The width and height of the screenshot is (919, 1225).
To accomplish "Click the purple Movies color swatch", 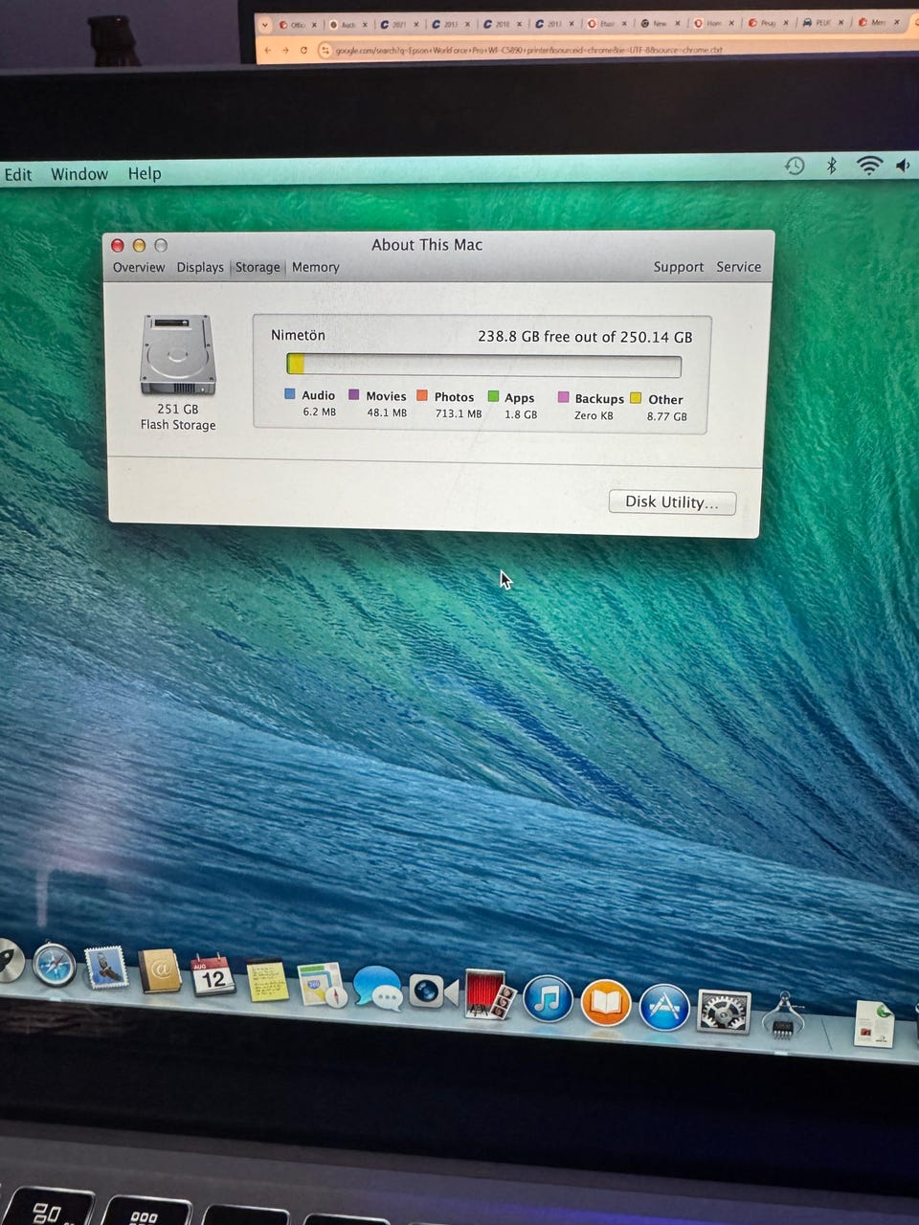I will coord(354,394).
